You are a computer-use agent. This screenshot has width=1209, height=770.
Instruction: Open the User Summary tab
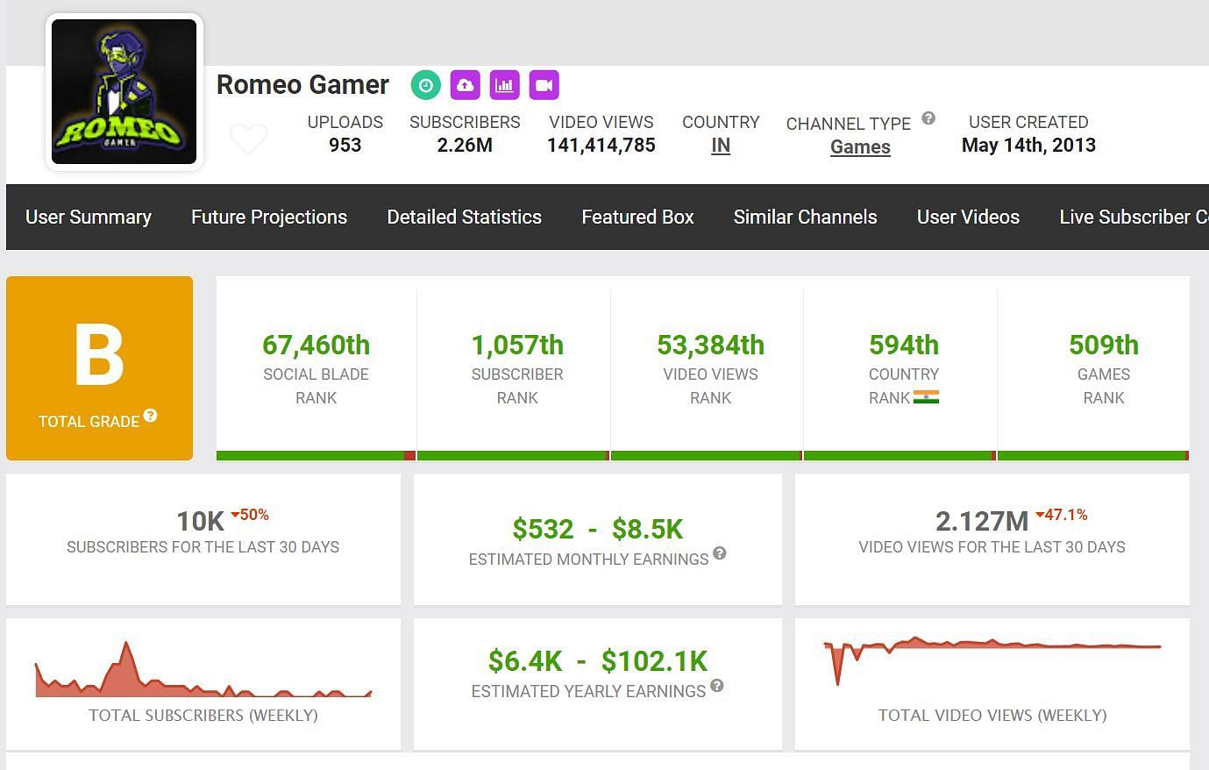click(89, 217)
